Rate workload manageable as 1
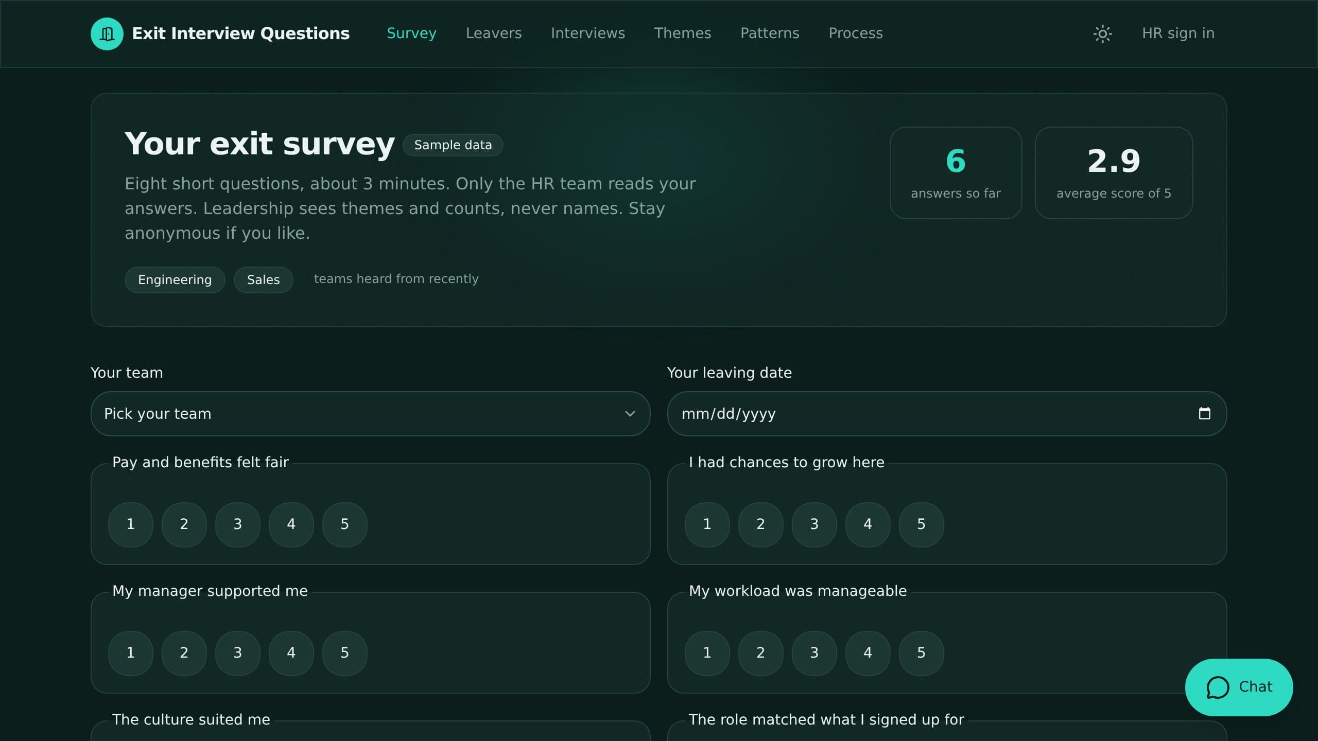The image size is (1318, 741). point(707,653)
